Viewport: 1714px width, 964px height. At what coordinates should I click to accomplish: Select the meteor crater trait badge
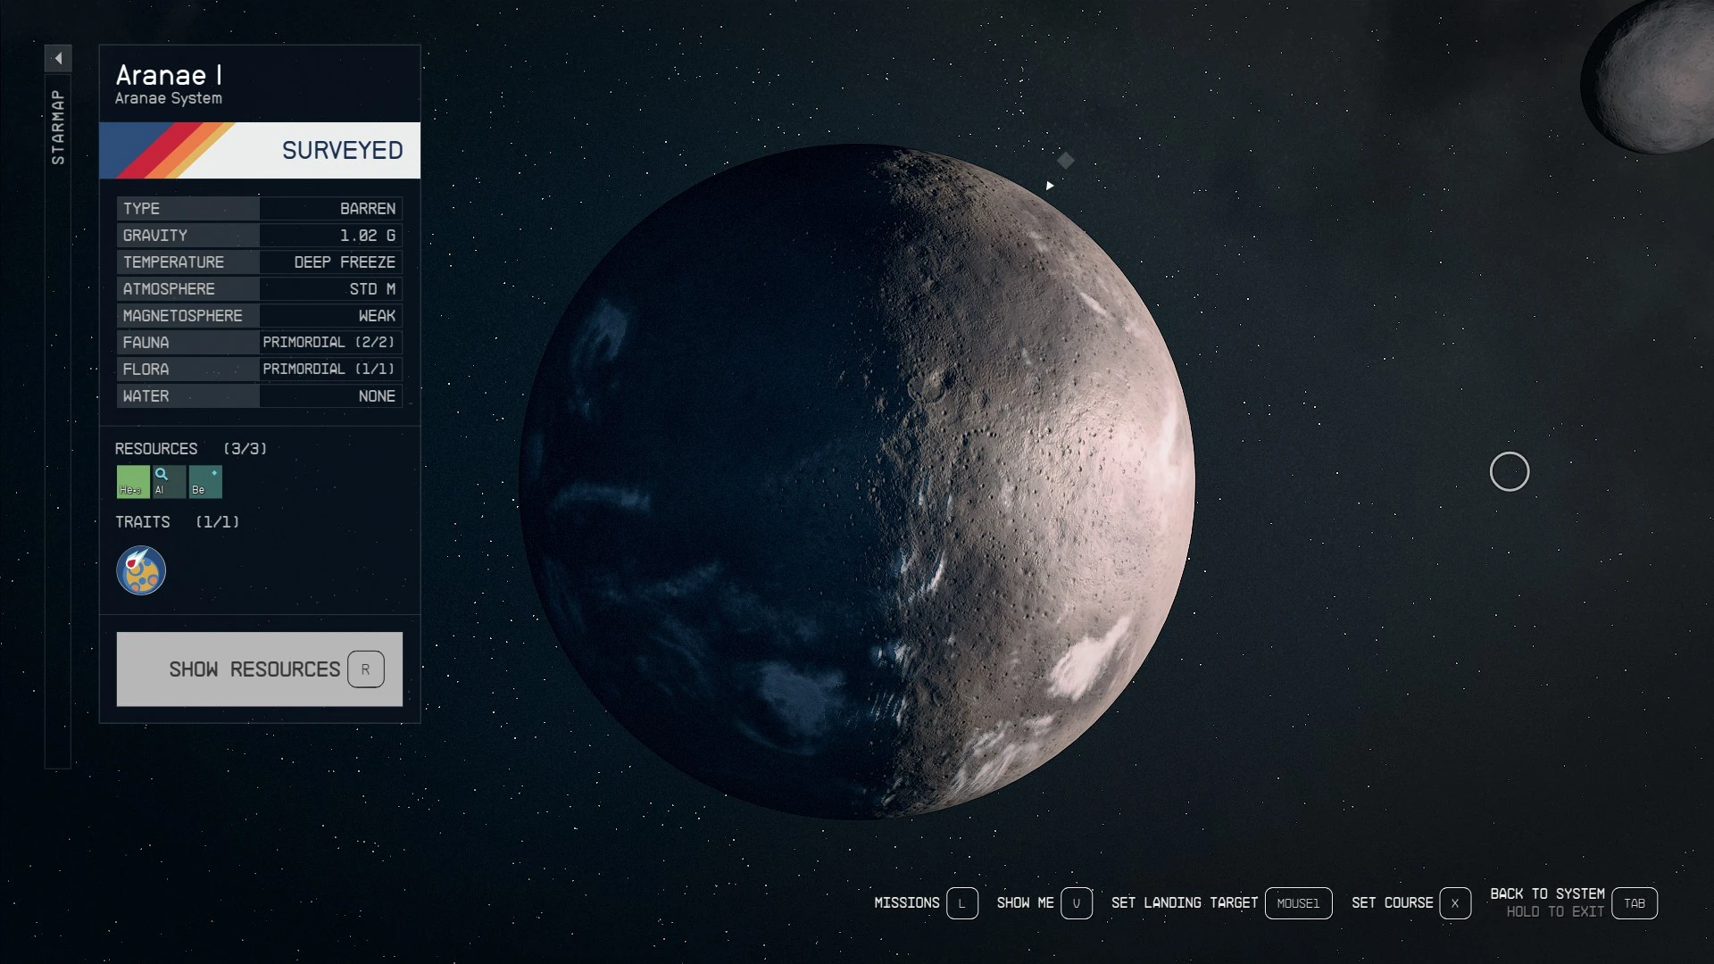[x=141, y=570]
